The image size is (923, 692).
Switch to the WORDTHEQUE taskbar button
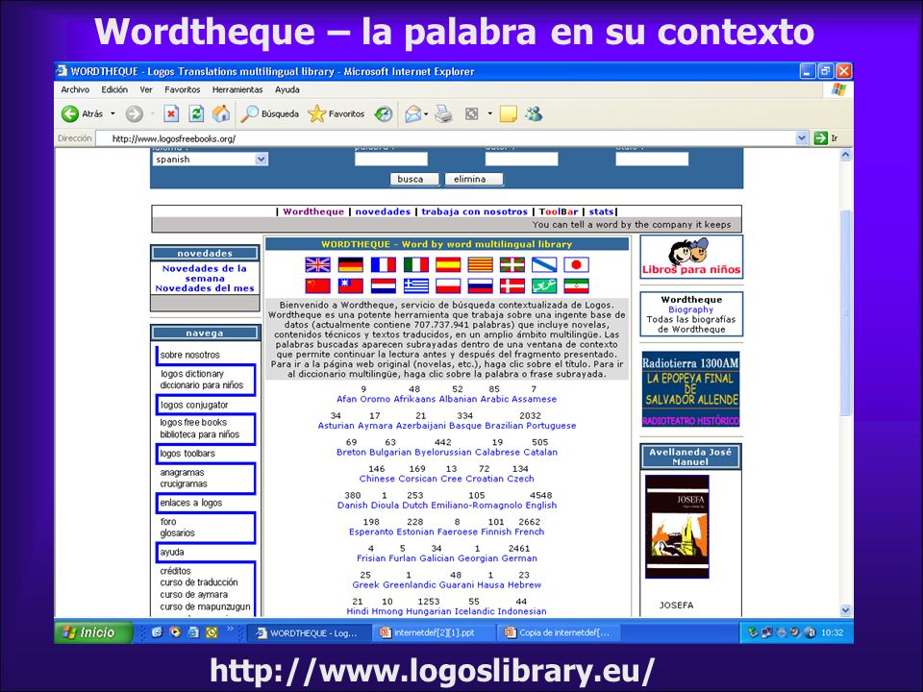(309, 633)
